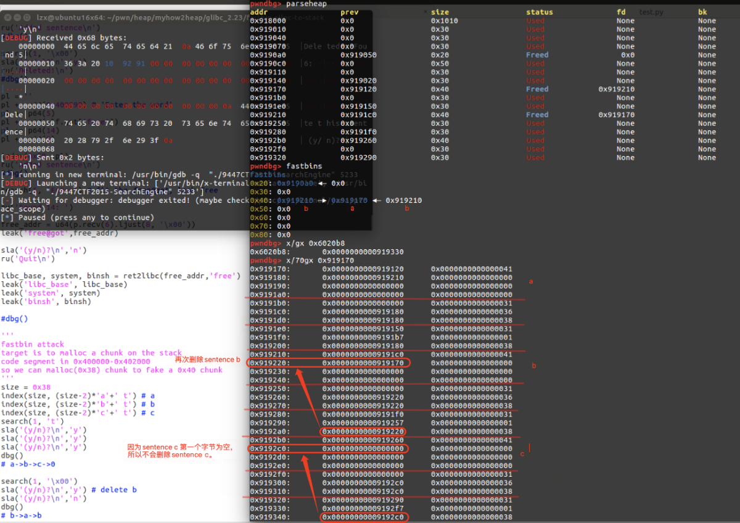Click the "search(1, '\x00')" line near the bottom of the code
Screen dimensions: 740x523
[x=39, y=481]
